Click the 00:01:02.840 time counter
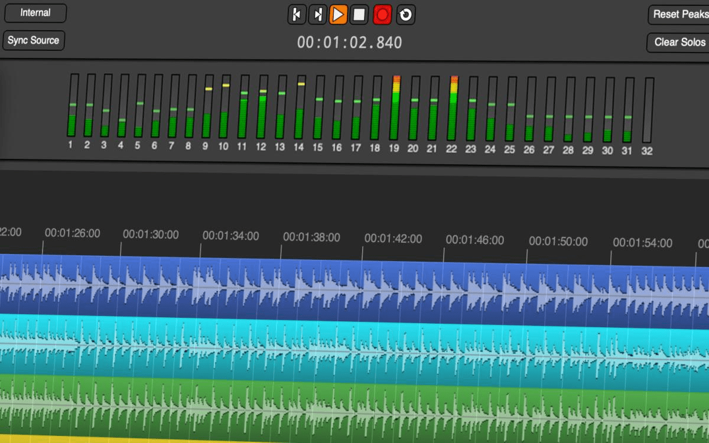This screenshot has height=443, width=709. 349,43
